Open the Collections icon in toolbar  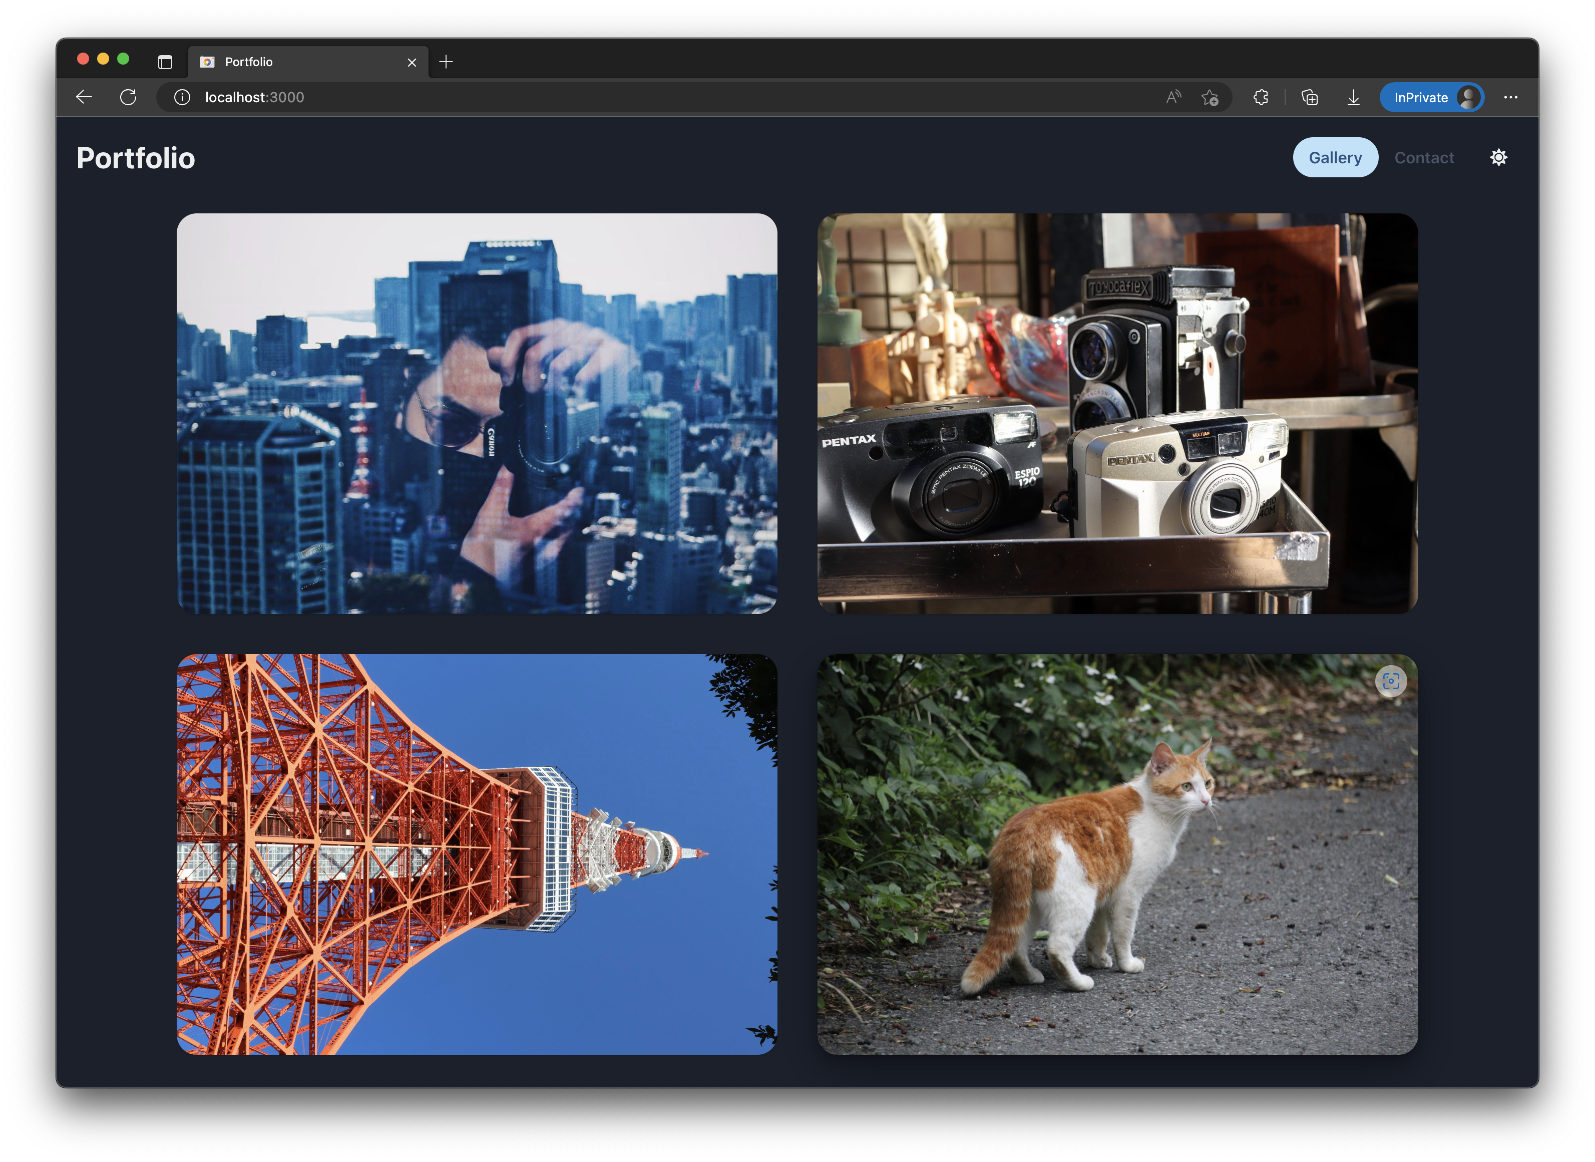(x=1310, y=97)
